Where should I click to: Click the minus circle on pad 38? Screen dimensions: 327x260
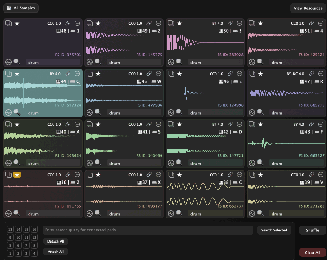pyautogui.click(x=240, y=175)
